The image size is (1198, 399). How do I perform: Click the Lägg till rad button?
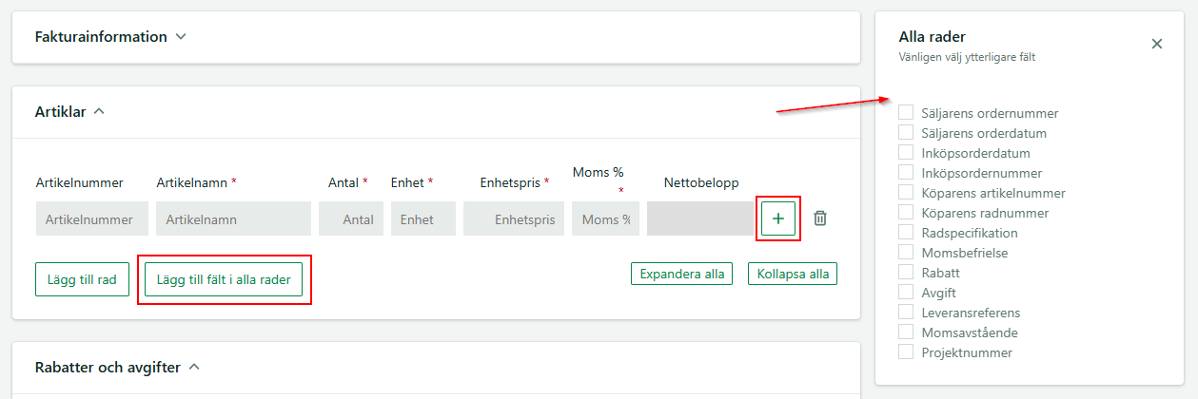coord(82,279)
